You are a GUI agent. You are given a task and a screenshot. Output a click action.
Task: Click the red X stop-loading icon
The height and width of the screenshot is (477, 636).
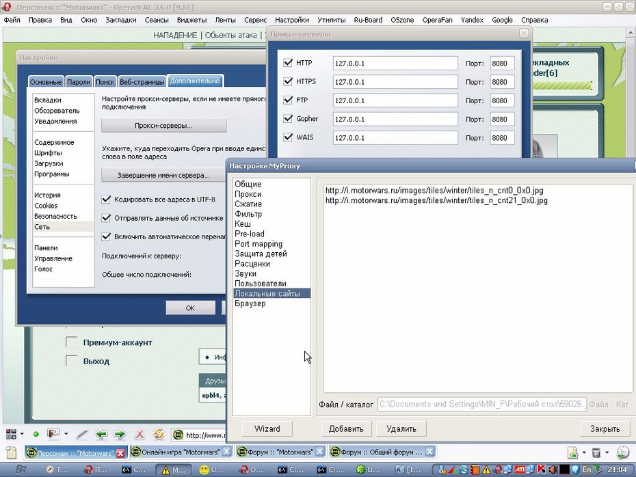pos(140,435)
